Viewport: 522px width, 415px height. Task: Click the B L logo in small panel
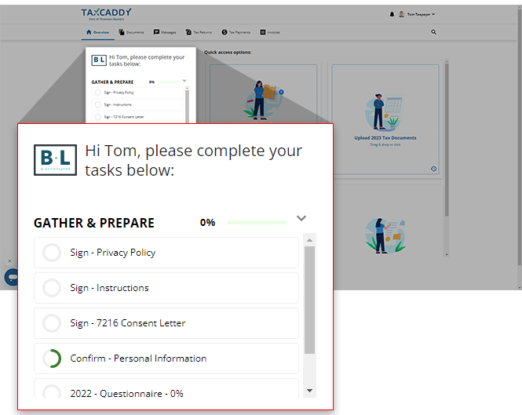(x=99, y=60)
